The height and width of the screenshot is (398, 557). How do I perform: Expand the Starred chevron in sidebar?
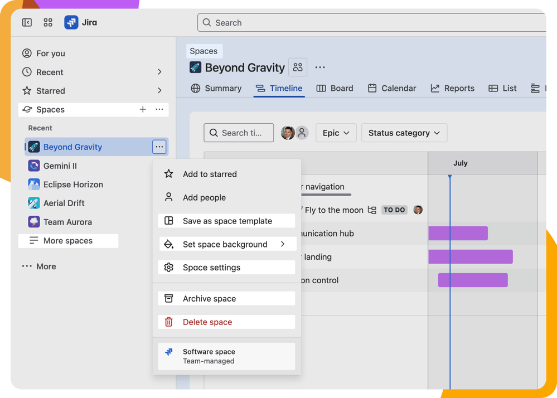tap(159, 91)
